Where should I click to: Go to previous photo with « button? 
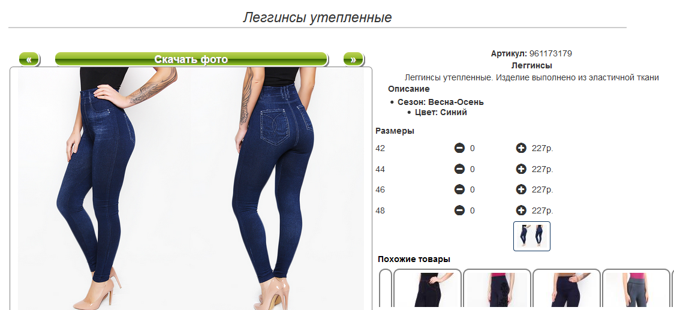tap(29, 59)
